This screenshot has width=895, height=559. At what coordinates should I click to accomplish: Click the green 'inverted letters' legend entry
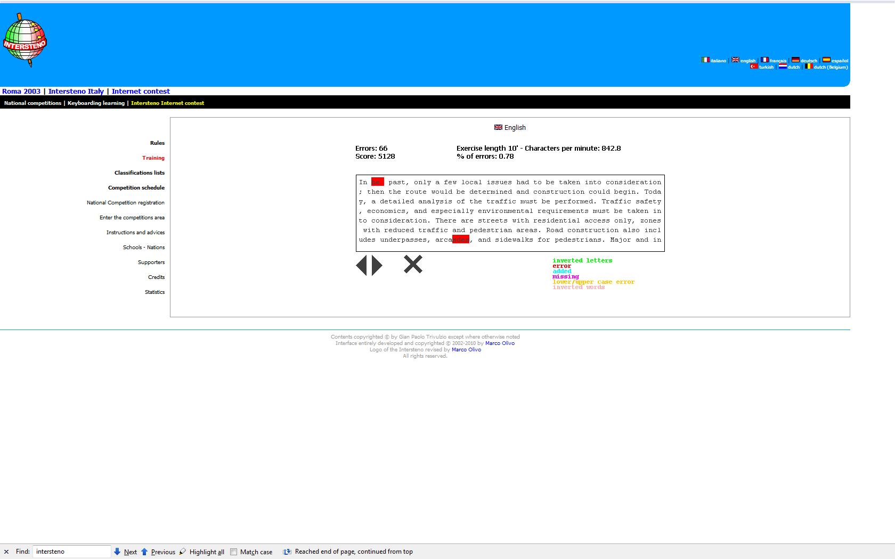(x=582, y=260)
